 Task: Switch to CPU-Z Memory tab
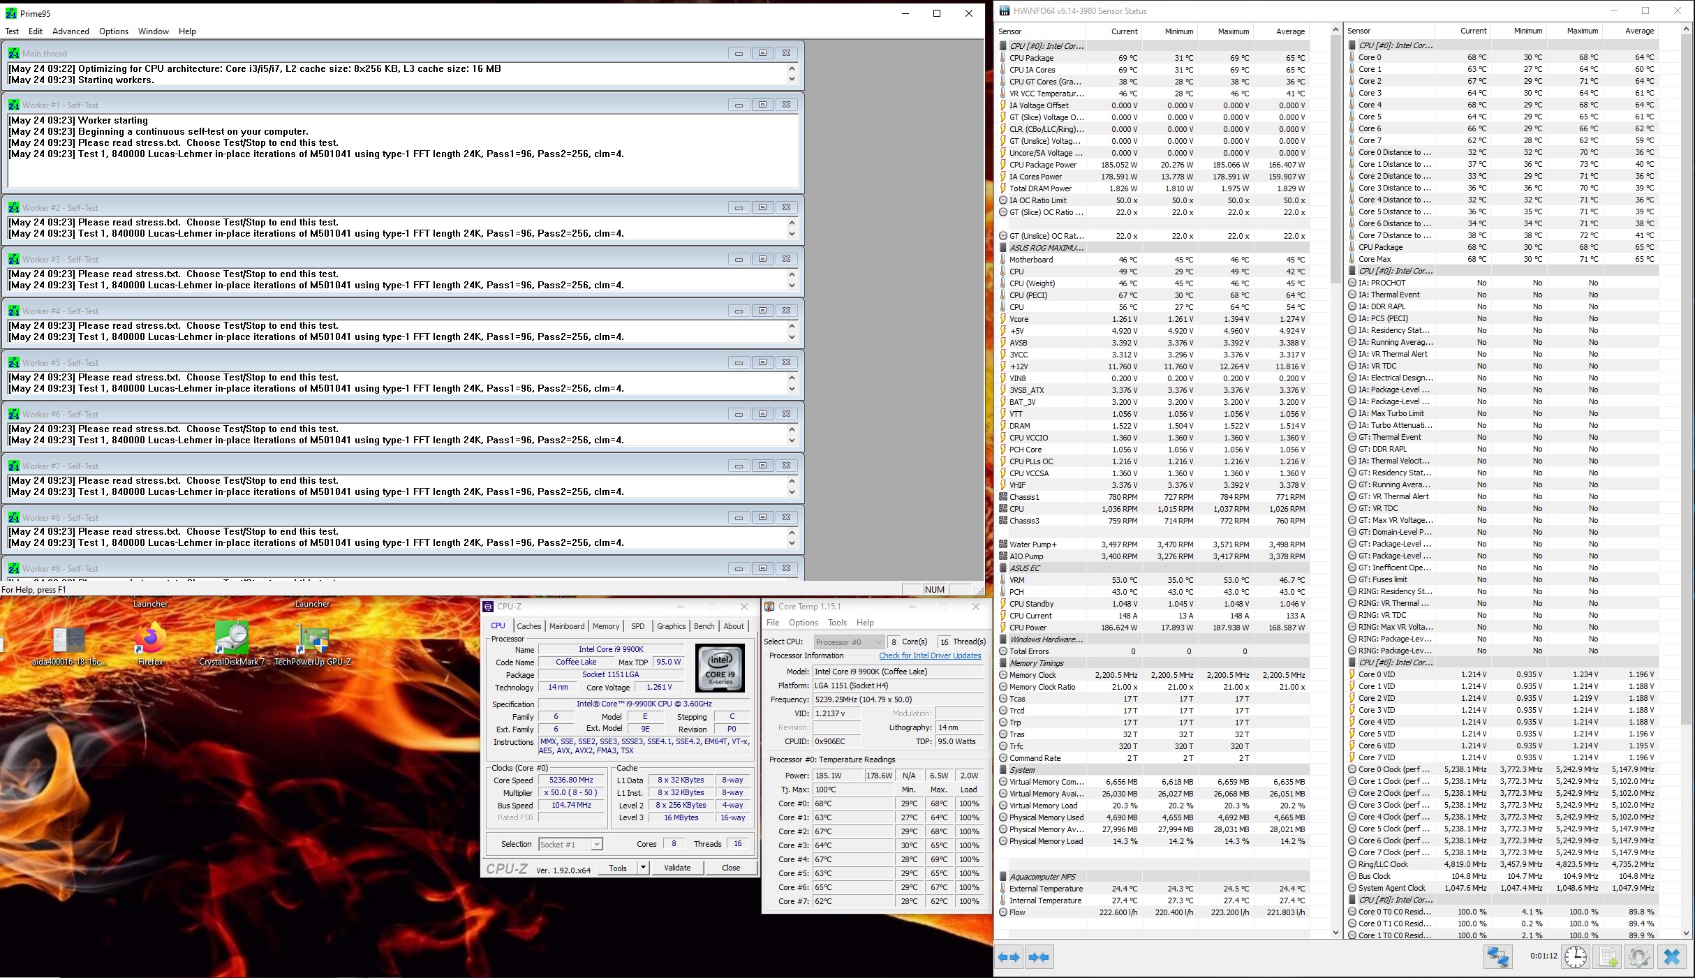[605, 626]
